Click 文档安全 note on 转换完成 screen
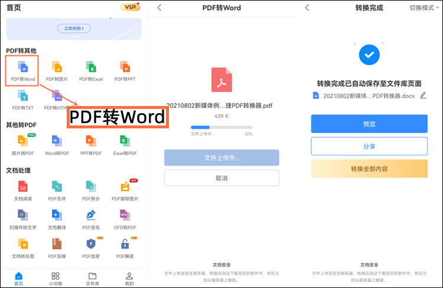Screen dimensions: 443x288 click(x=369, y=265)
